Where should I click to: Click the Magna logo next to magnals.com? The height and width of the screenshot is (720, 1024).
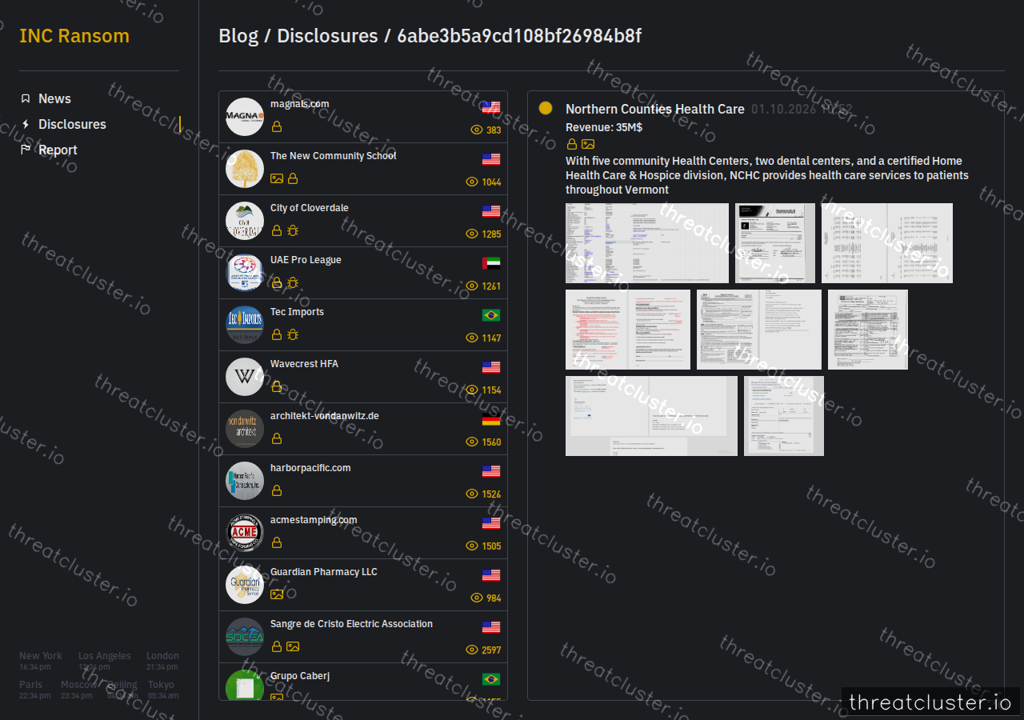click(x=245, y=117)
